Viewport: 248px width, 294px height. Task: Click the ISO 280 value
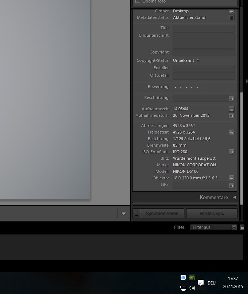[x=180, y=152]
